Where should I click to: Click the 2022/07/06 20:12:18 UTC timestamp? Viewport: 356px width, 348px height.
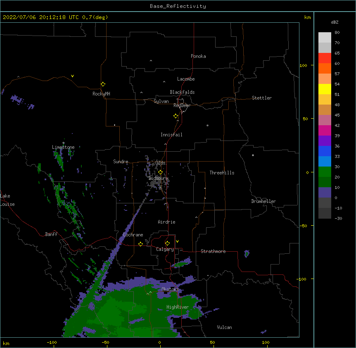(x=41, y=17)
